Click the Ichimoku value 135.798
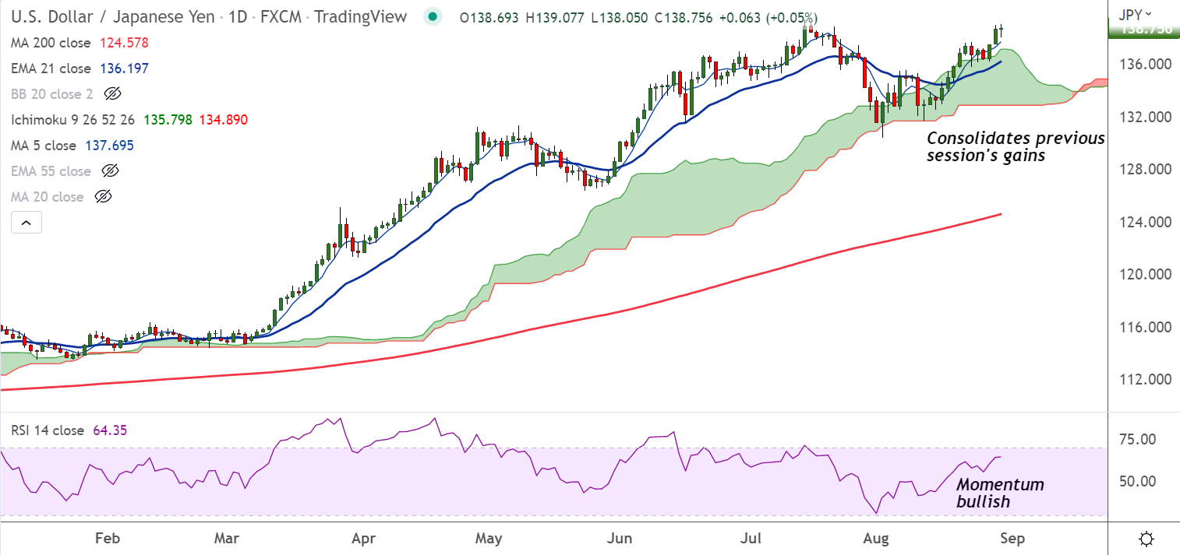The width and height of the screenshot is (1180, 555). tap(166, 120)
